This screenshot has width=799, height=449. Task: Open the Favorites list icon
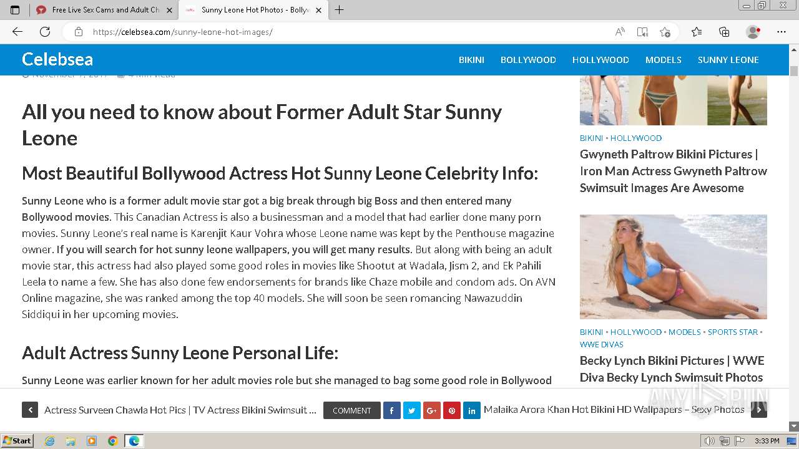click(697, 32)
